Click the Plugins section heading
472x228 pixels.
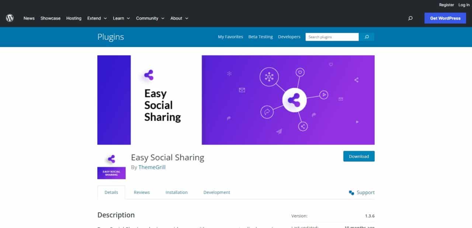(x=111, y=37)
